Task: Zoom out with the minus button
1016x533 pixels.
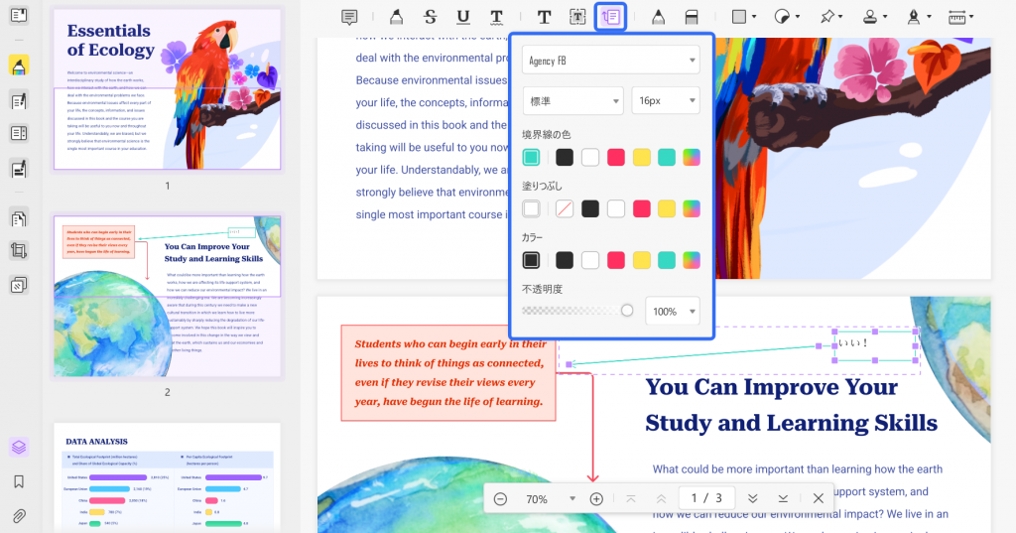Action: (x=500, y=498)
